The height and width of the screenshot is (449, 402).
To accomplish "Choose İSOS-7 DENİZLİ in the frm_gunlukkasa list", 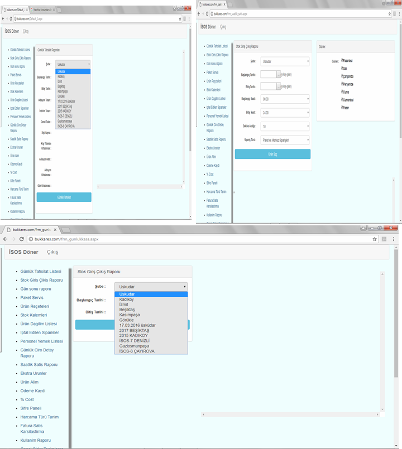I will click(x=139, y=340).
